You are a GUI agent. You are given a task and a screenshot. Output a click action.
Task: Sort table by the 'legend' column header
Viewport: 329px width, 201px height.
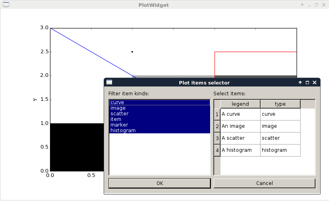240,104
